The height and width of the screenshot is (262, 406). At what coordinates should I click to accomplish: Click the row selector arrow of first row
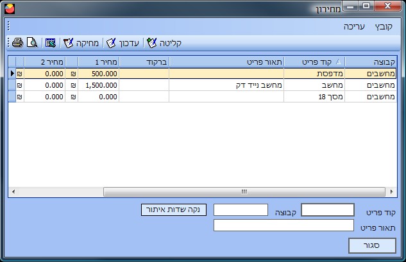[12, 74]
